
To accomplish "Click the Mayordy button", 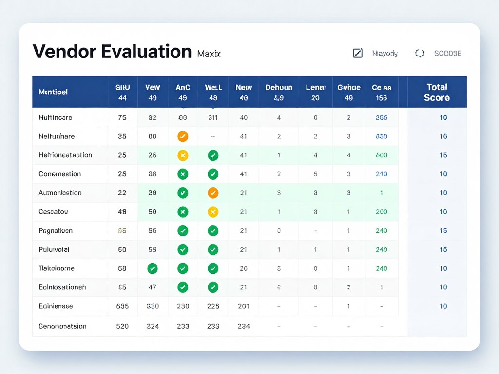I will click(x=385, y=54).
